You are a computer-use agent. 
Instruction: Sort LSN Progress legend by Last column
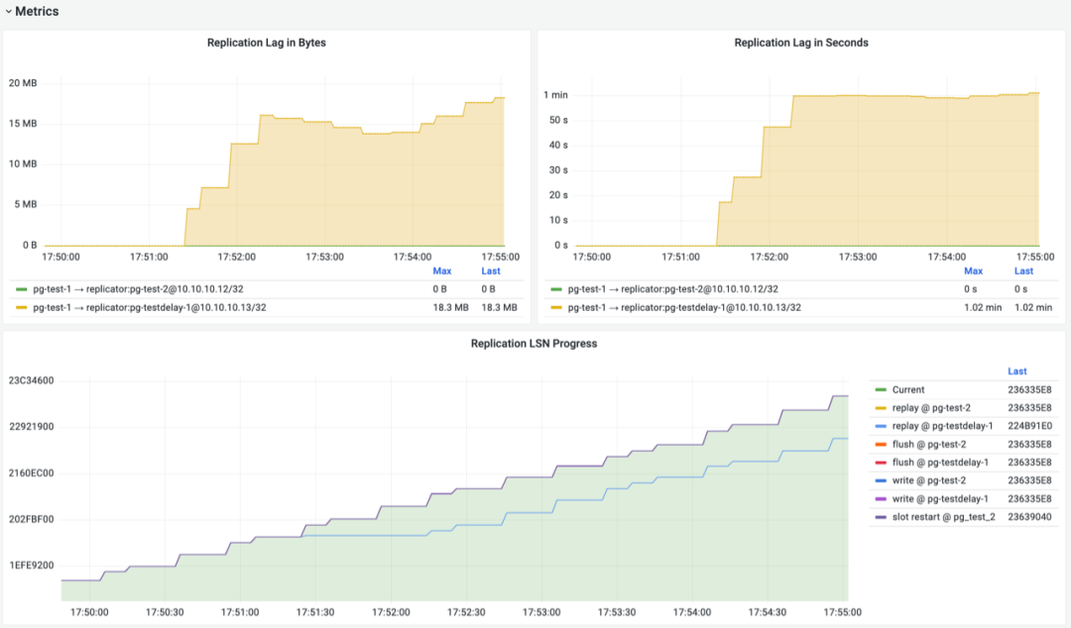(x=1016, y=371)
